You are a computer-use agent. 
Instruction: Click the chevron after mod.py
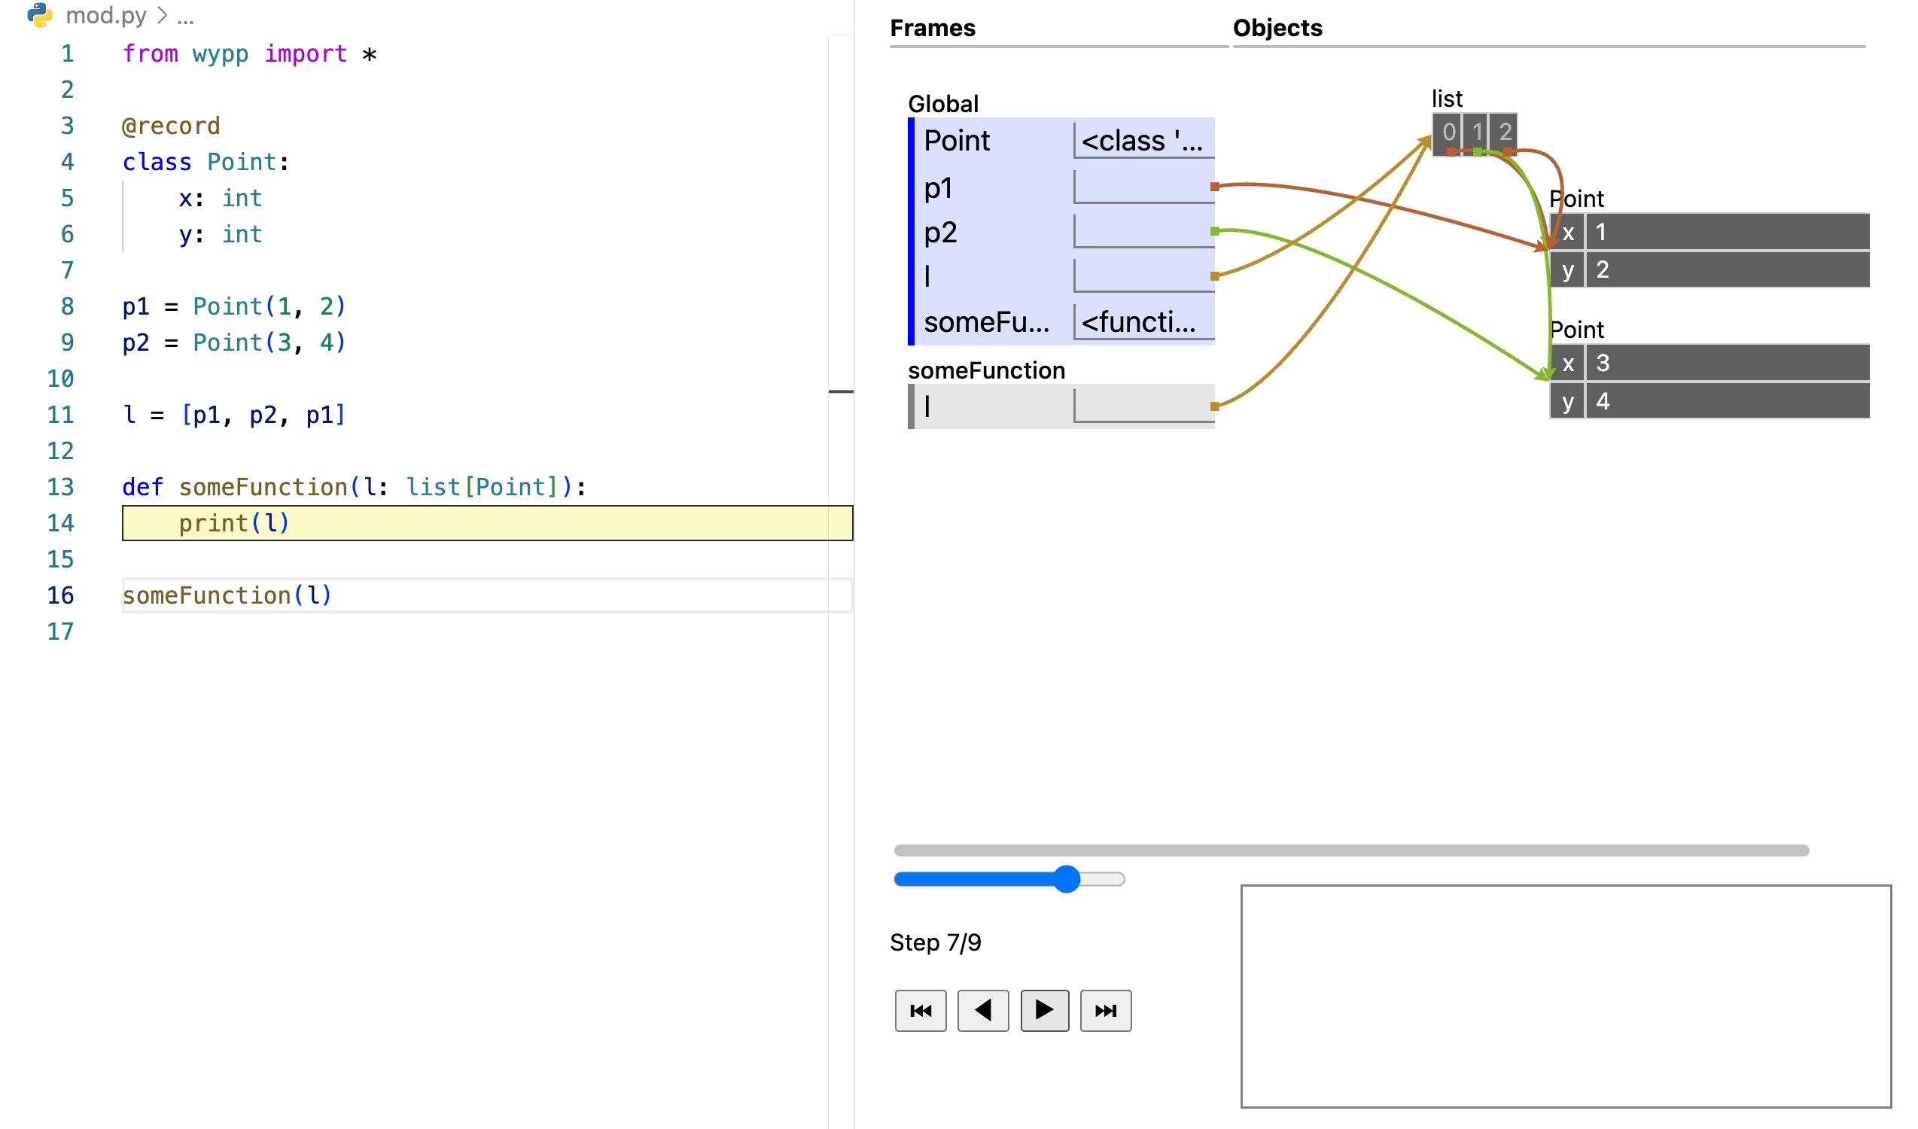coord(161,14)
